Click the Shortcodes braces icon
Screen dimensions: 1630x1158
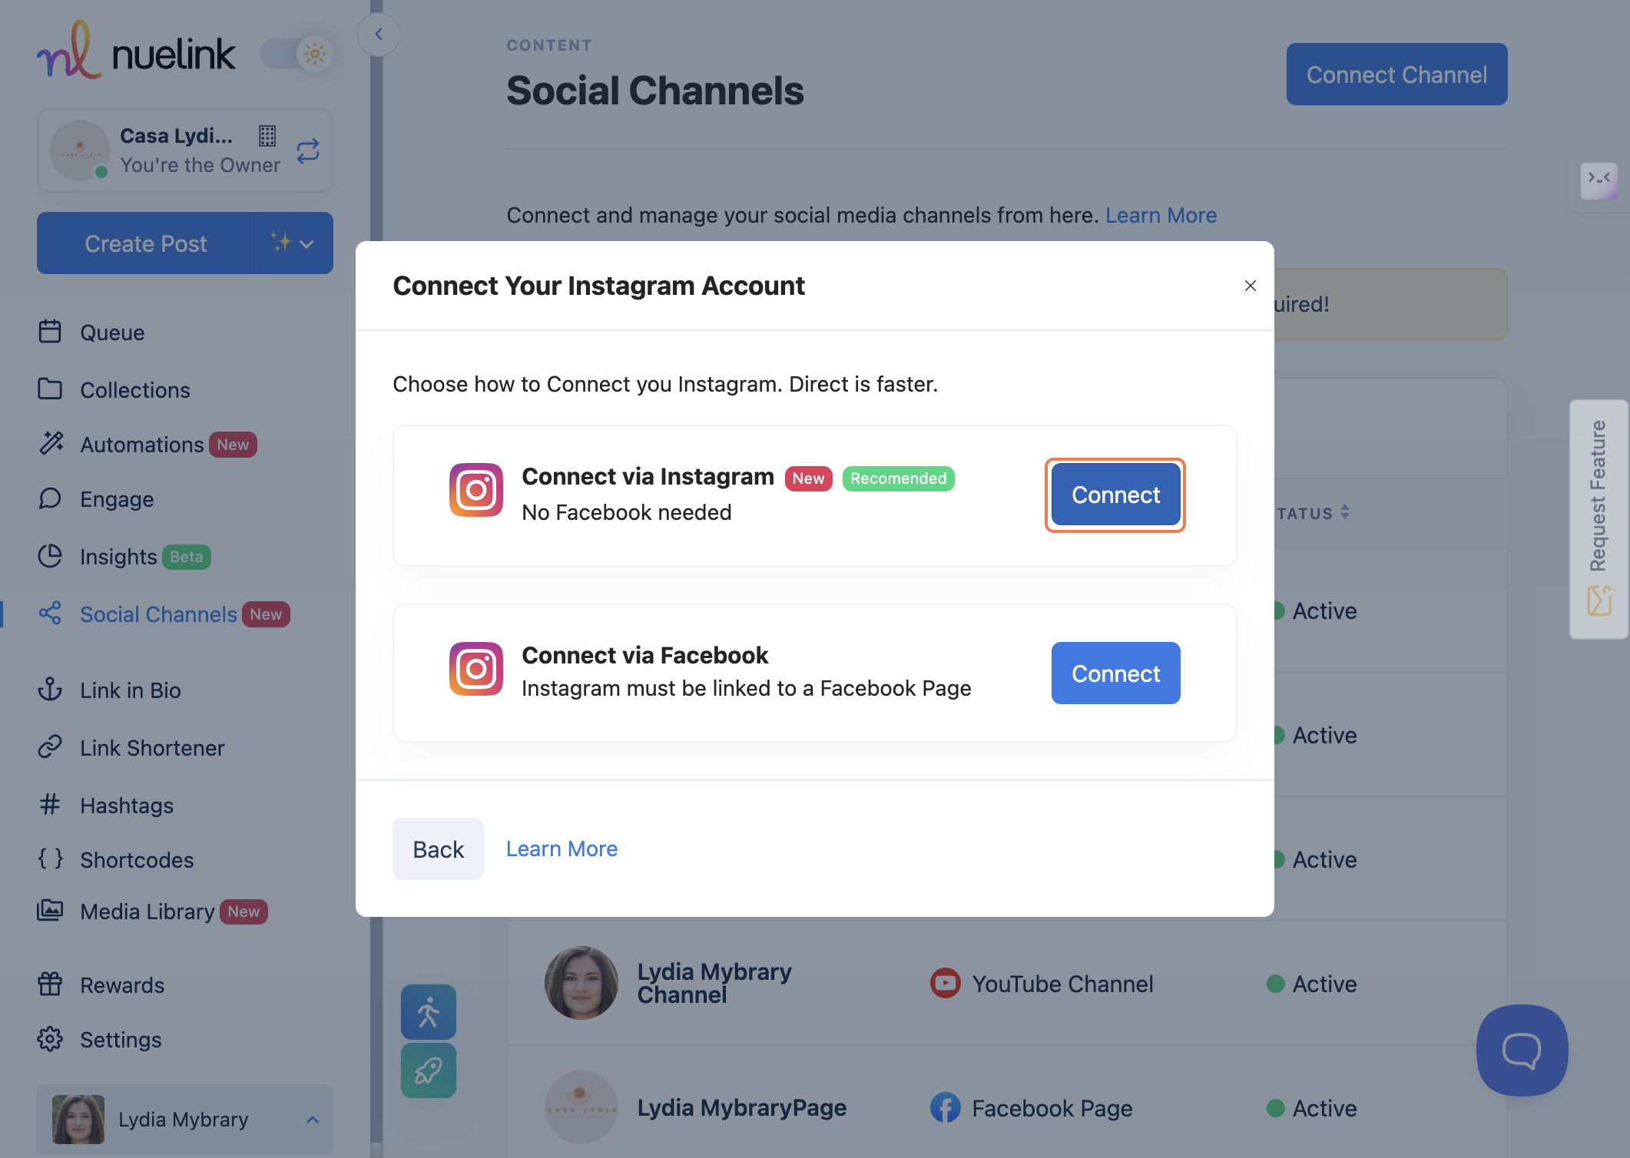point(51,859)
